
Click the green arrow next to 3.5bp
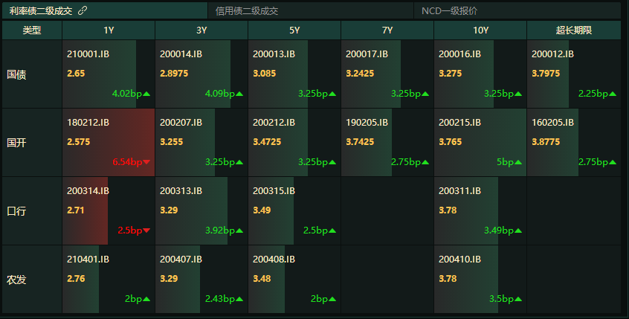[518, 299]
